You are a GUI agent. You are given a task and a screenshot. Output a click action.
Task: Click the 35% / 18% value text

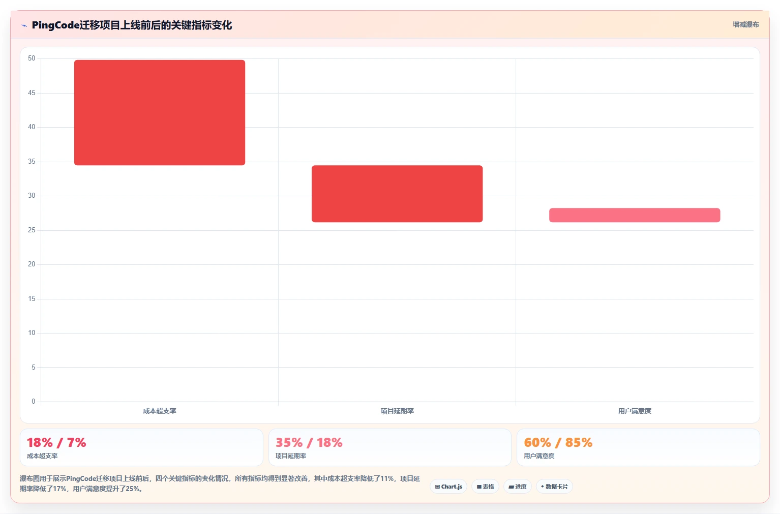pyautogui.click(x=309, y=442)
